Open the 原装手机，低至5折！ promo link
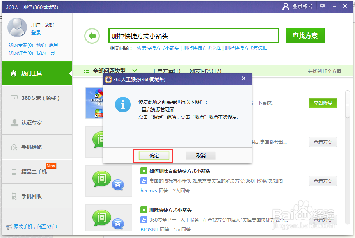 click(36, 227)
